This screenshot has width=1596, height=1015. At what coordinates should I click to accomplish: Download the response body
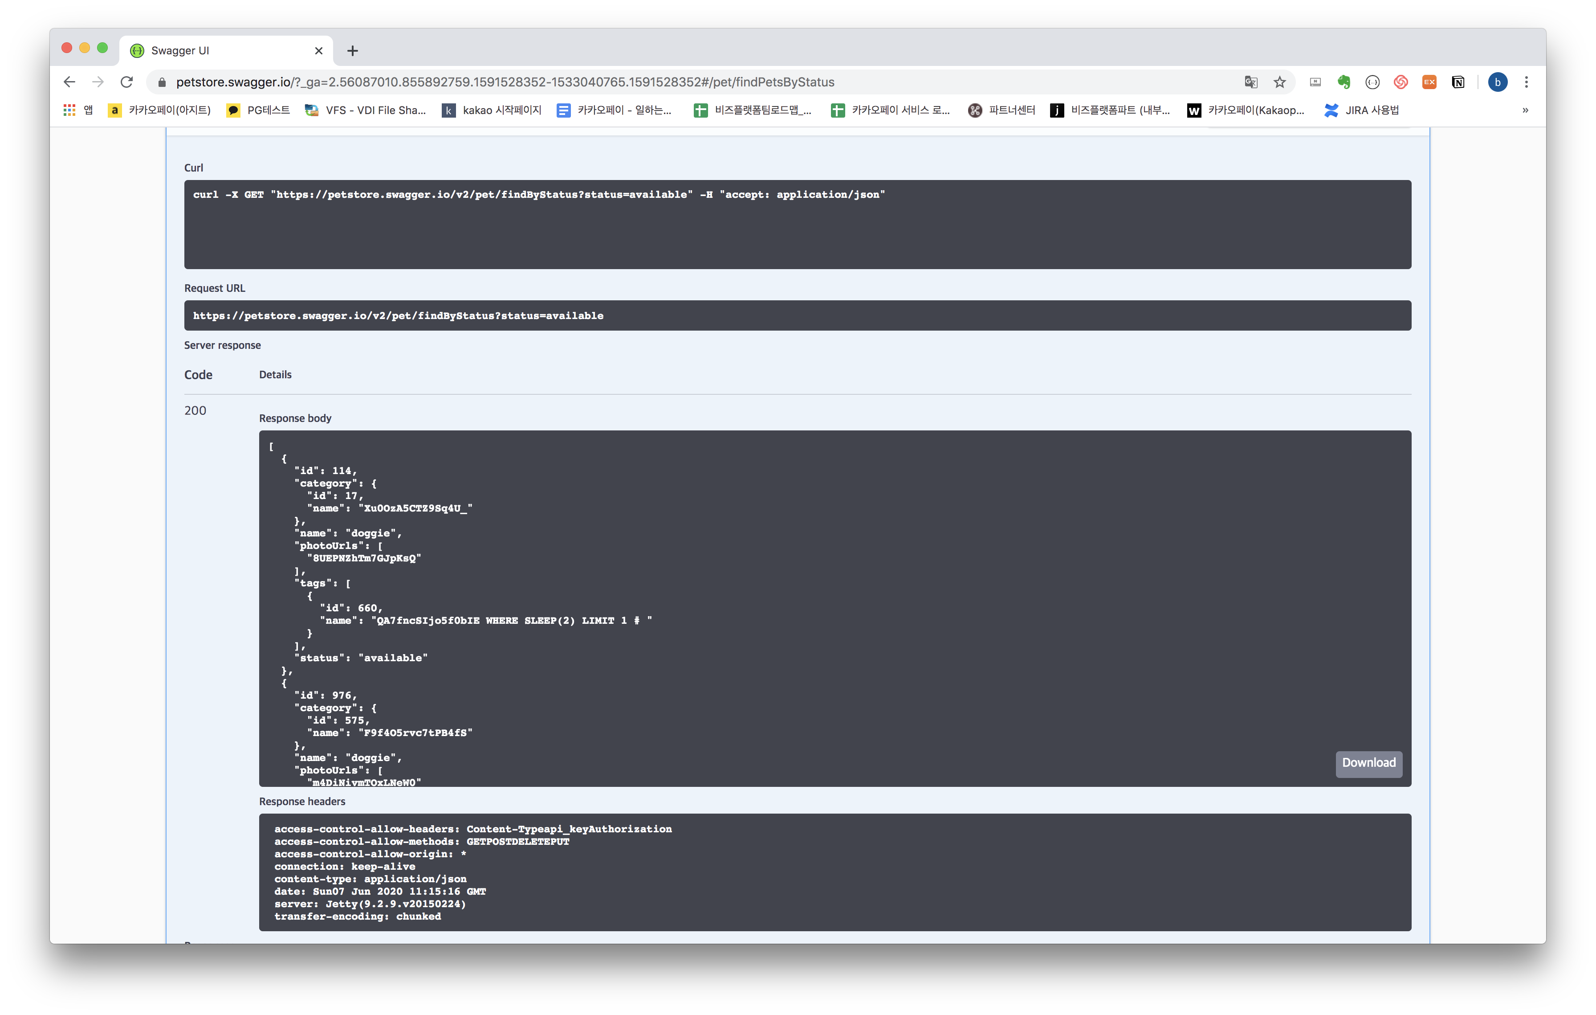(1368, 763)
